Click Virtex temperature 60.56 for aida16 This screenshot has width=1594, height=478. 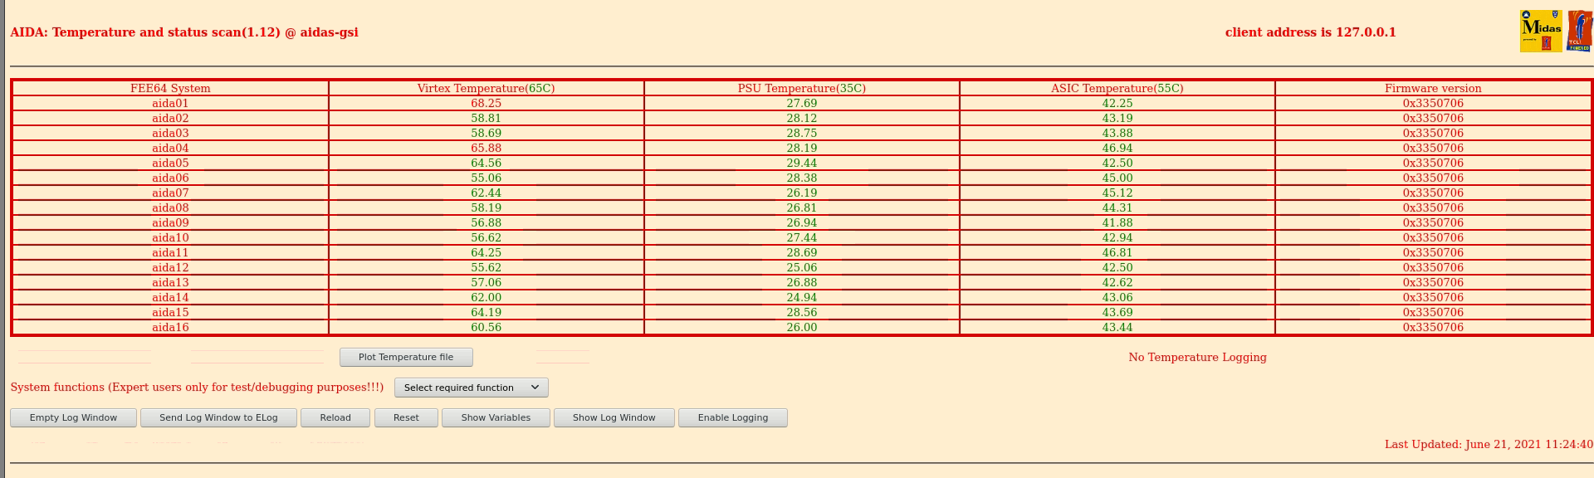tap(486, 328)
